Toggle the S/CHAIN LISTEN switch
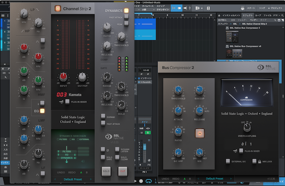 117,149
